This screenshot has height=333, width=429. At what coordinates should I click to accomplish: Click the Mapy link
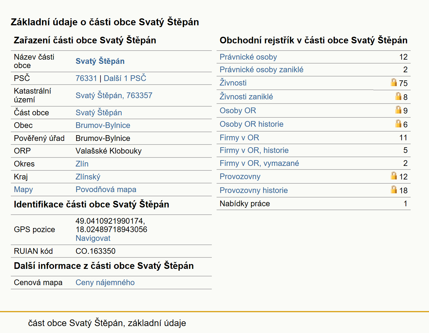click(x=23, y=189)
